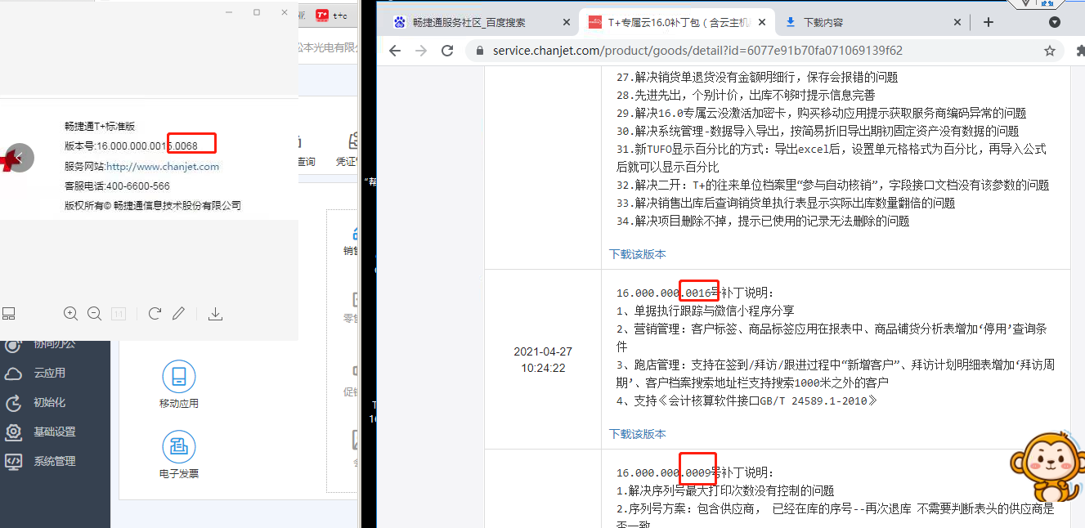Select the 初始化 icon in sidebar
The width and height of the screenshot is (1085, 528).
pyautogui.click(x=13, y=403)
